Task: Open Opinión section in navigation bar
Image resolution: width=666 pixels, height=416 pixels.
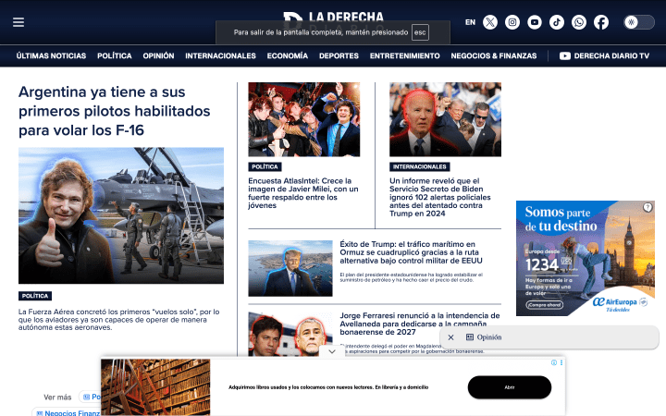Action: 158,55
